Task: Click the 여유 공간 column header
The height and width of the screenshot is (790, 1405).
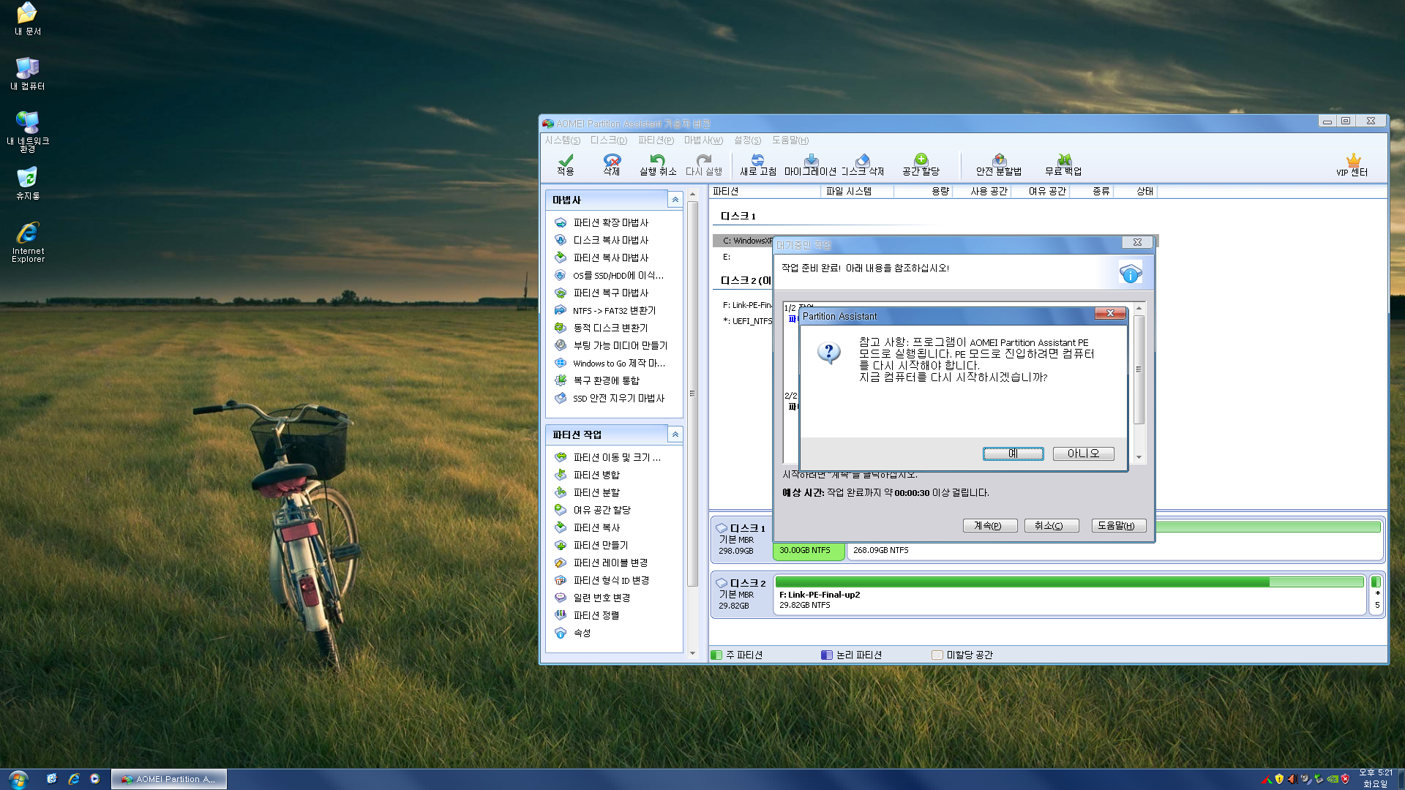Action: tap(1040, 192)
